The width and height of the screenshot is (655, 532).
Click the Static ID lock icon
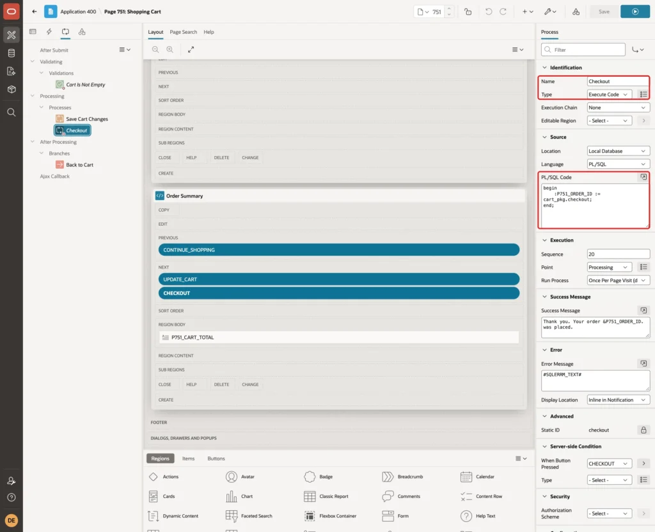tap(643, 430)
